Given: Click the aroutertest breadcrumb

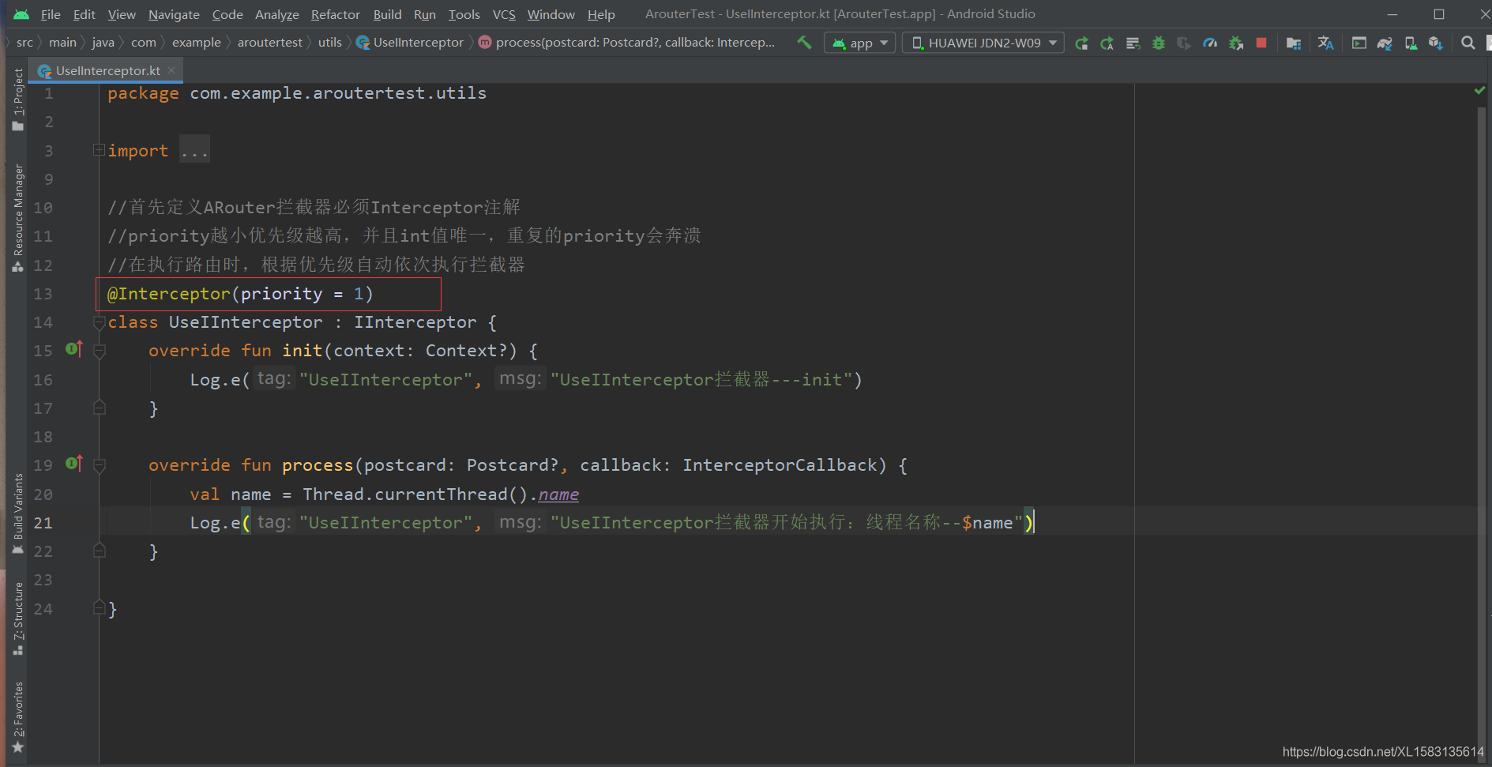Looking at the screenshot, I should 269,43.
